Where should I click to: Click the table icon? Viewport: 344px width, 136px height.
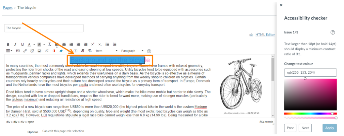(x=8, y=51)
